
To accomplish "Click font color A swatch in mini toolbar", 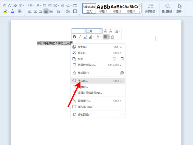I will (98, 37).
